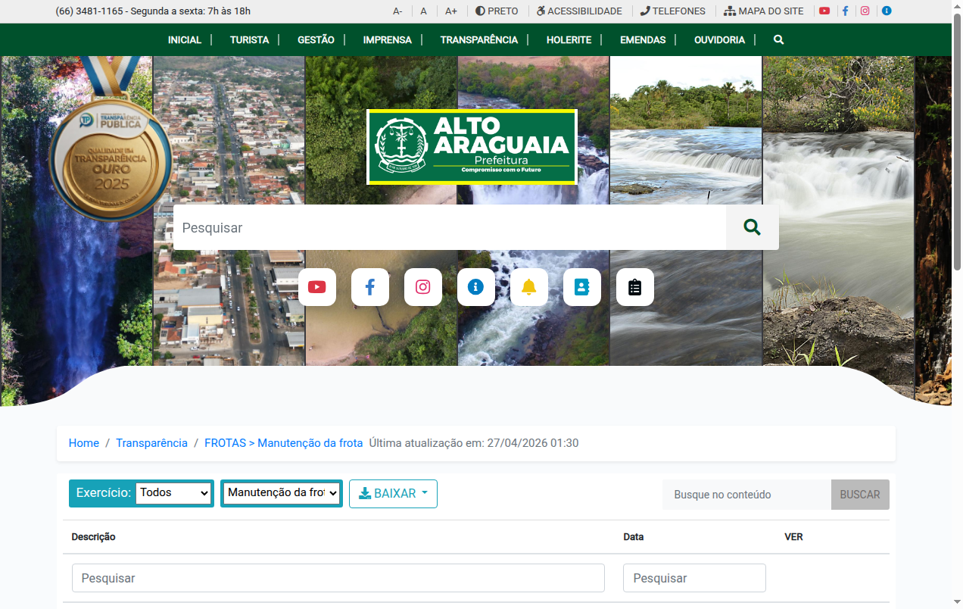
Task: Open FROTAS > Manutenção da frota breadcrumb
Action: point(284,443)
